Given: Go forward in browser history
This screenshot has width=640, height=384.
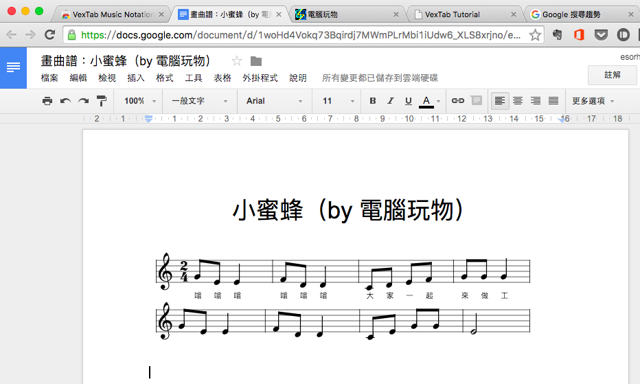Looking at the screenshot, I should [x=31, y=35].
